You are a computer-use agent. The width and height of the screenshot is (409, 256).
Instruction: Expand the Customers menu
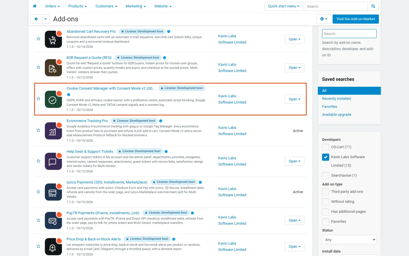tap(106, 6)
